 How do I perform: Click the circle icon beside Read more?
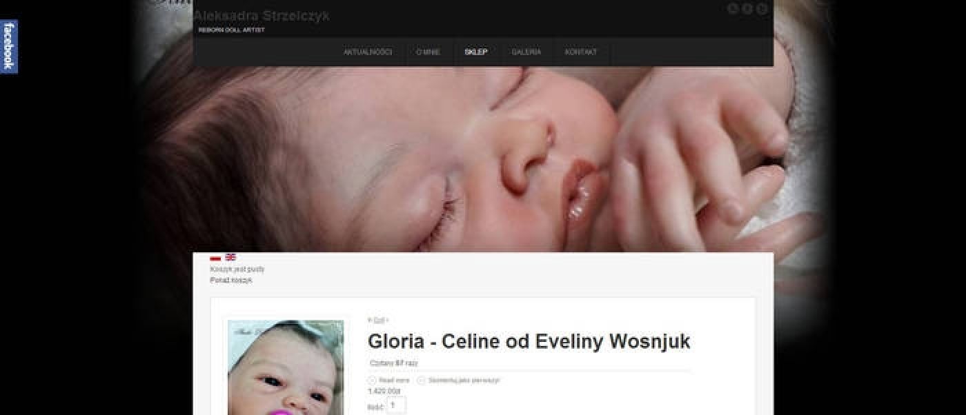click(372, 381)
